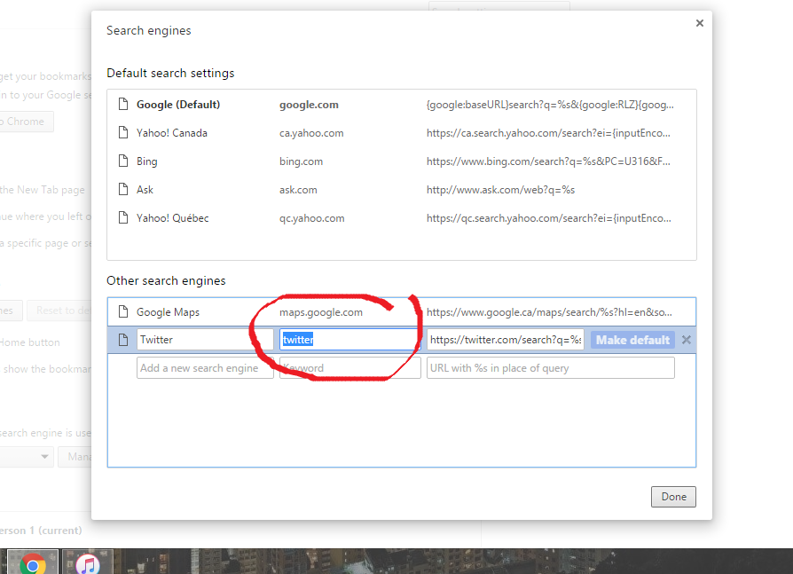Click the qc.search.yahoo.com URL
This screenshot has height=574, width=793.
tap(549, 218)
